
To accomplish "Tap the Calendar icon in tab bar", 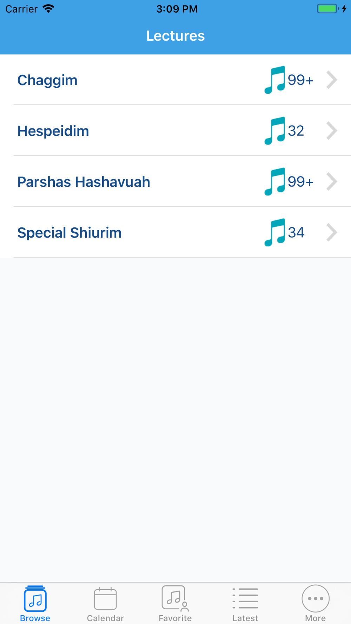I will click(x=105, y=599).
